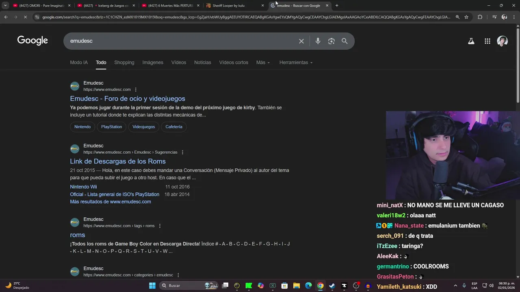This screenshot has height=292, width=520.
Task: Click the Google logo
Action: [x=32, y=41]
